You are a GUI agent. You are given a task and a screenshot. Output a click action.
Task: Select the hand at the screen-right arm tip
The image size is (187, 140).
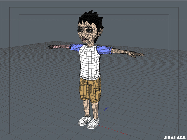pyautogui.click(x=137, y=55)
